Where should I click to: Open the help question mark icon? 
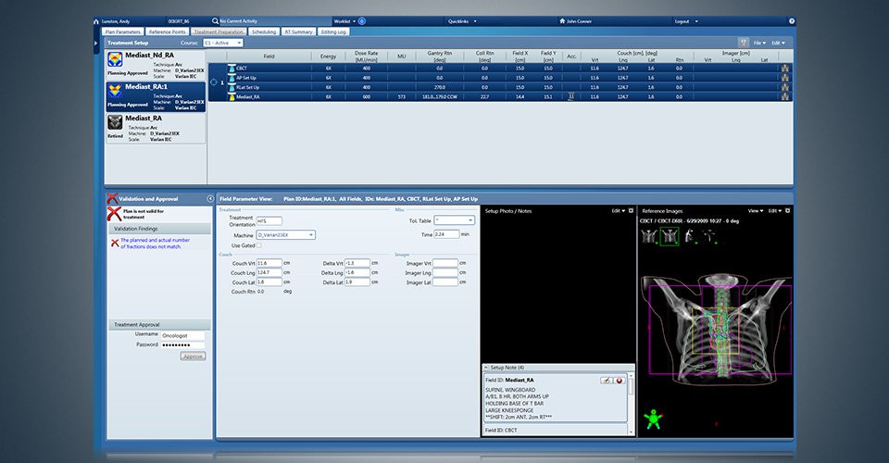[792, 21]
